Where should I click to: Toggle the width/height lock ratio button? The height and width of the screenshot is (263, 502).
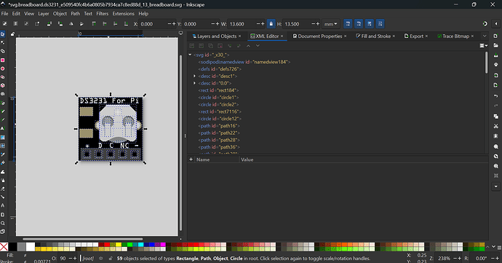click(x=271, y=24)
